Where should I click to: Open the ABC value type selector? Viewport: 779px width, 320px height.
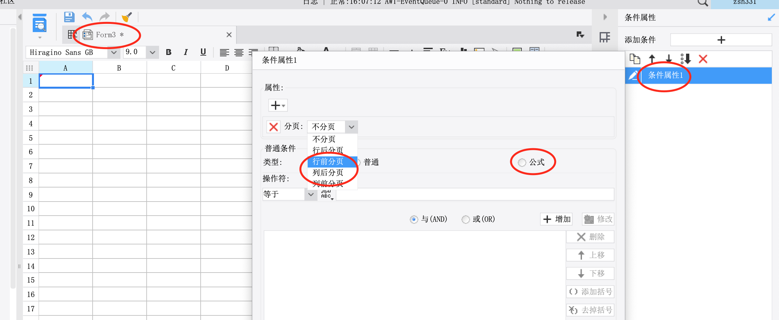point(327,195)
